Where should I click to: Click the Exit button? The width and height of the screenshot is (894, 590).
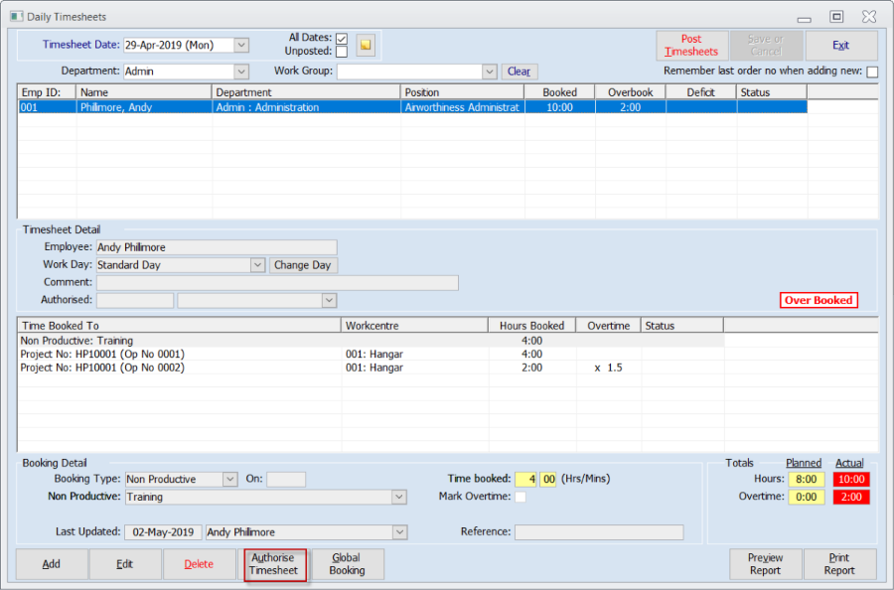[841, 46]
